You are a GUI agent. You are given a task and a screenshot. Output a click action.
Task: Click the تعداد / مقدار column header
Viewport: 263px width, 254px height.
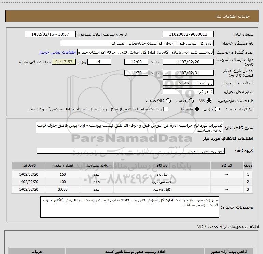(63, 165)
